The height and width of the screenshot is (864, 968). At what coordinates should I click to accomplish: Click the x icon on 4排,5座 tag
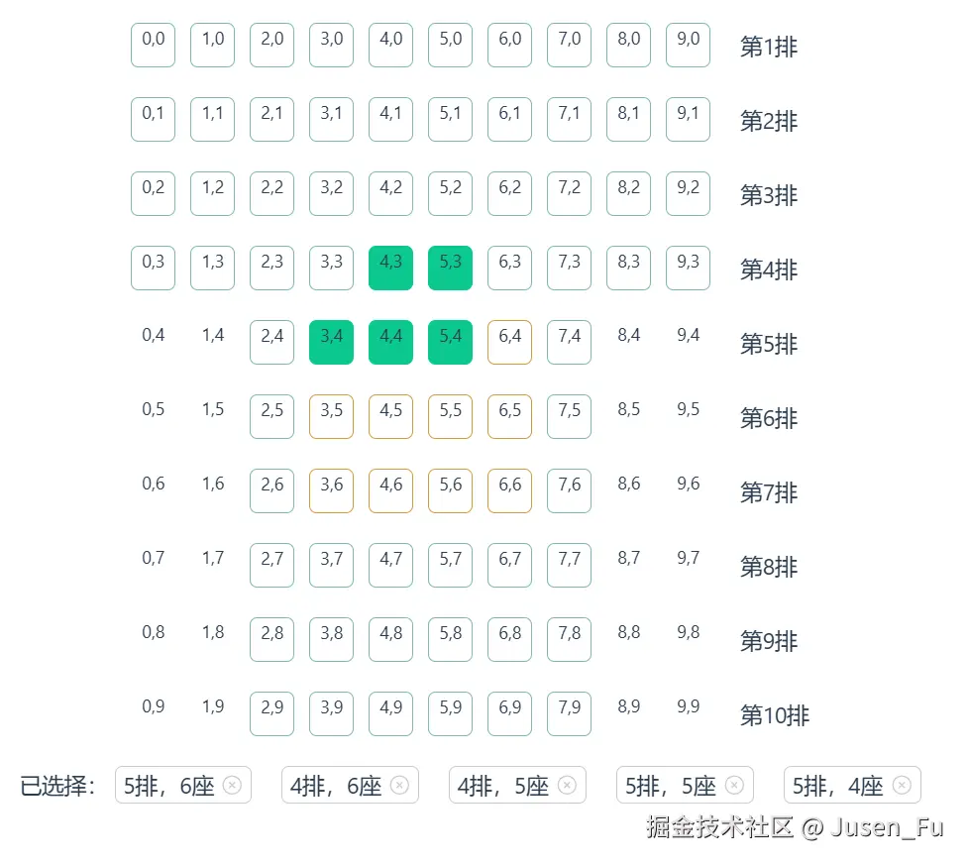567,785
